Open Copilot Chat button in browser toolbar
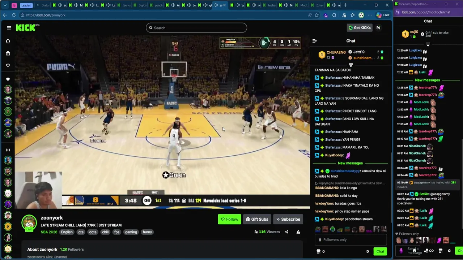This screenshot has height=260, width=463. coord(383,15)
